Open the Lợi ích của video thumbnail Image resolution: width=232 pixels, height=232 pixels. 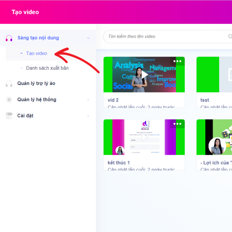click(x=214, y=137)
